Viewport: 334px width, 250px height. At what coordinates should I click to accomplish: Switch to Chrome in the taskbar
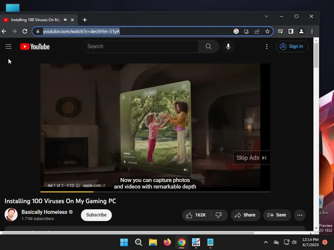181,242
